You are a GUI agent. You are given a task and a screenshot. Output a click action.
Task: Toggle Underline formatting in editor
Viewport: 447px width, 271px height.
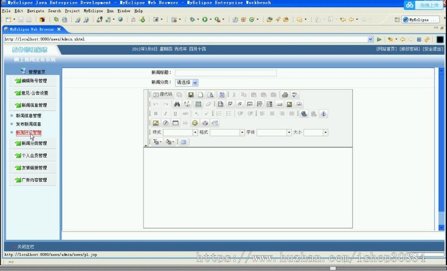pyautogui.click(x=175, y=114)
